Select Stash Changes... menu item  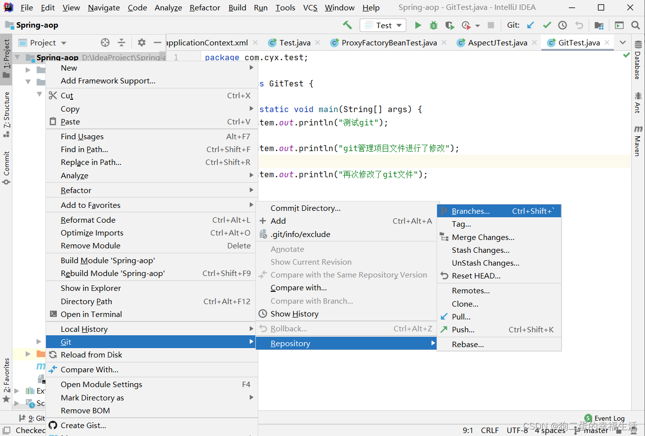coord(499,250)
